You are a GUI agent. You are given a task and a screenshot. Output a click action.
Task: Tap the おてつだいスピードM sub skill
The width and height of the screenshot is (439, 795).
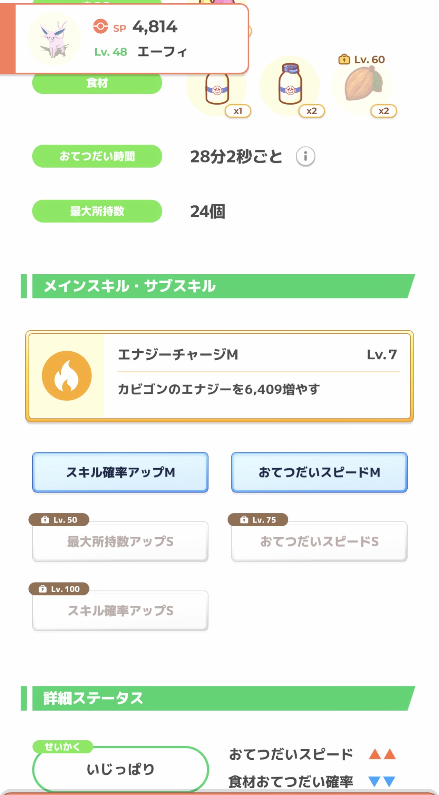click(x=319, y=472)
